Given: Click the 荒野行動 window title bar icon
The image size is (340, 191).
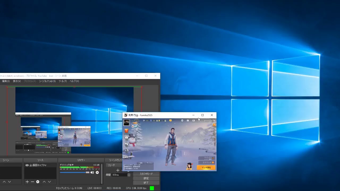Looking at the screenshot, I should (x=126, y=115).
